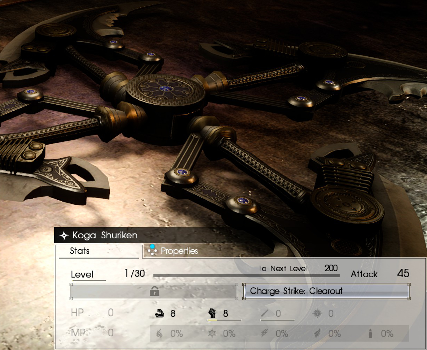Click the dark resistance icon before fourth 0%
This screenshot has width=427, height=350.
pos(317,334)
